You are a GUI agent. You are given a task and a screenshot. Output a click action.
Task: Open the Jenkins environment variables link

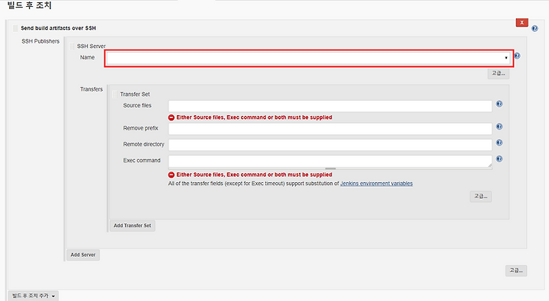(x=377, y=184)
